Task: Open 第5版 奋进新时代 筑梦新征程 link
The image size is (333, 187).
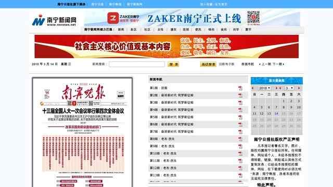Action: 172,117
